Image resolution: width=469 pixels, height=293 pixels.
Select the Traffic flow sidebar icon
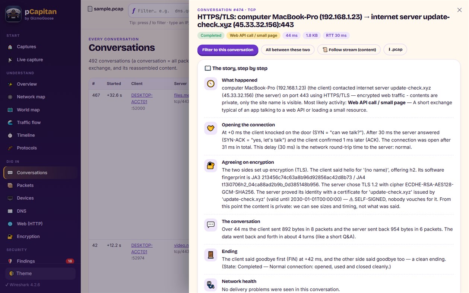(10, 122)
